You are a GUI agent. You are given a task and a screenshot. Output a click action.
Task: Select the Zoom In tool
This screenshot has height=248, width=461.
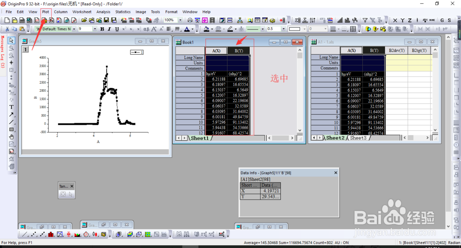coord(11,48)
